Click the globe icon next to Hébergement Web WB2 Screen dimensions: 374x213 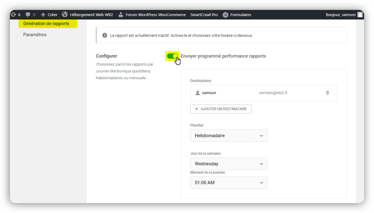(x=65, y=15)
